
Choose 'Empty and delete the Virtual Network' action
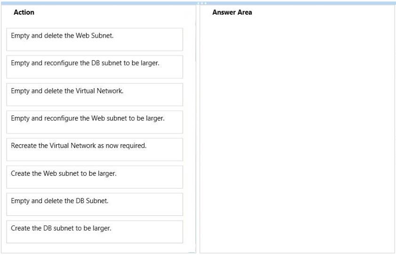[95, 94]
